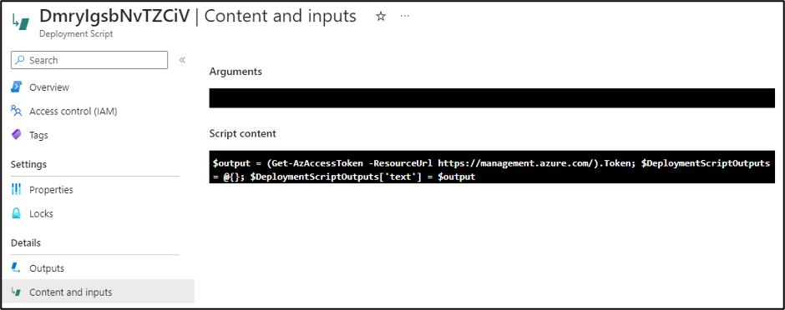Click the Properties bars icon
Image resolution: width=785 pixels, height=310 pixels.
17,190
